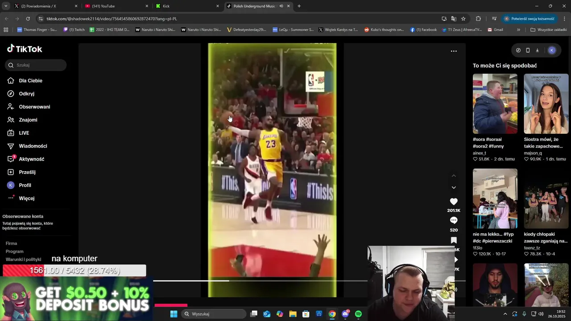571x321 pixels.
Task: Open comments with the speech bubble icon
Action: [454, 220]
